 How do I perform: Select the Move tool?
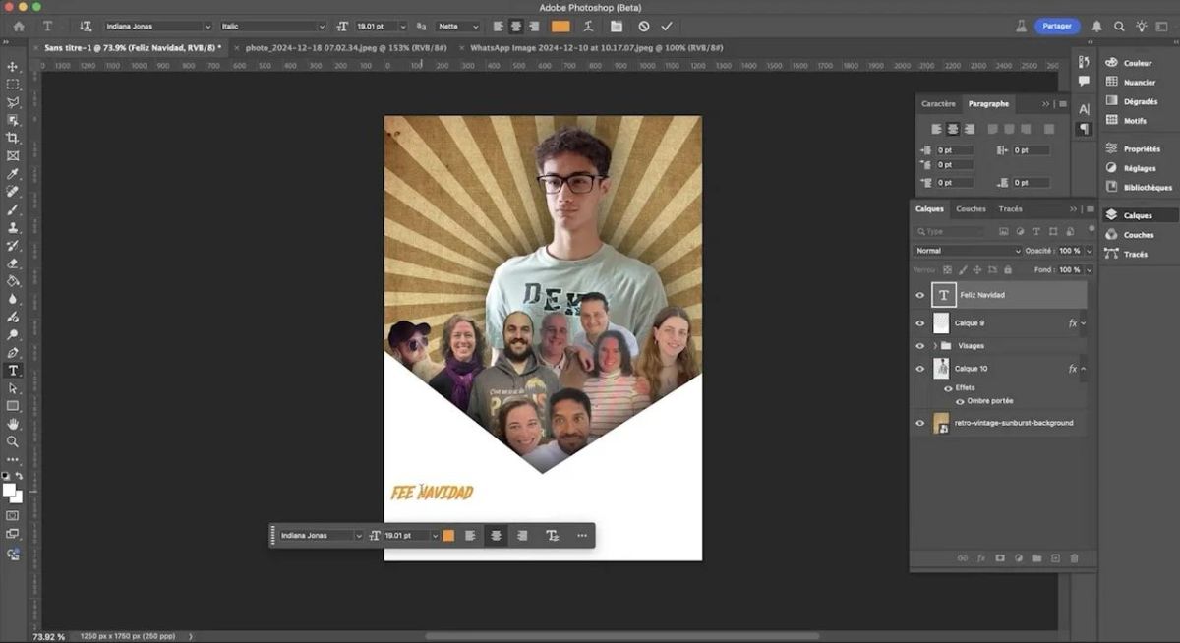click(13, 67)
